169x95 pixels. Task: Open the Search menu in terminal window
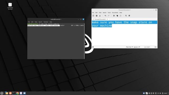pyautogui.click(x=40, y=22)
